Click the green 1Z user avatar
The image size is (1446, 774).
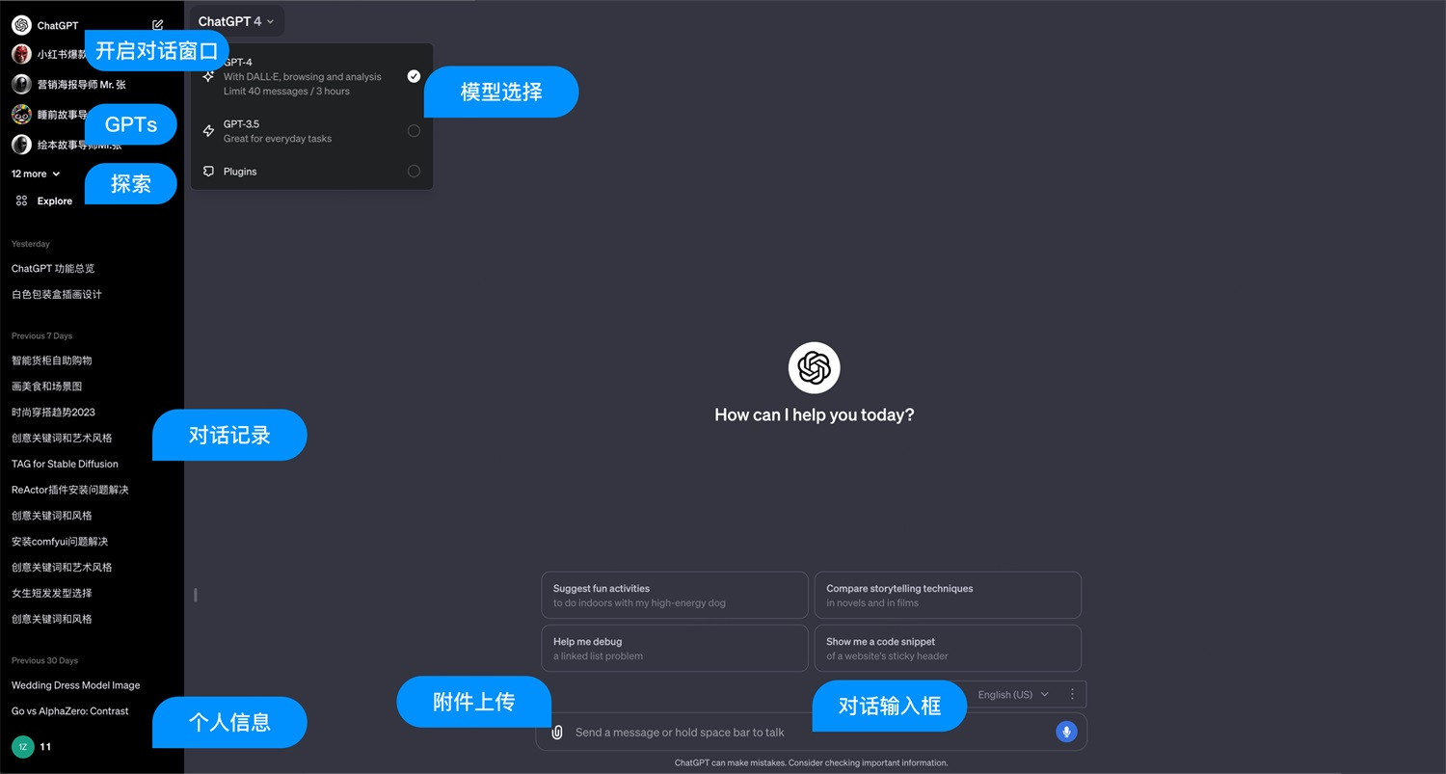pyautogui.click(x=22, y=746)
